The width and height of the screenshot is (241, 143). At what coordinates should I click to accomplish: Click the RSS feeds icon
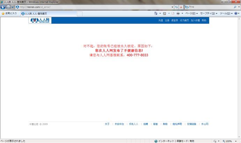[165, 14]
